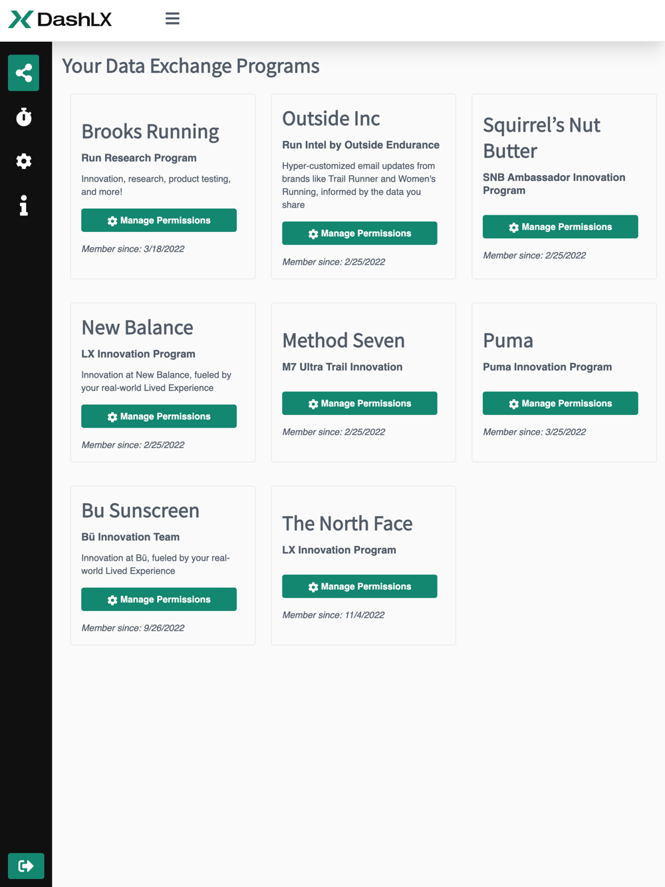Manage Permissions for Bu Sunscreen
This screenshot has width=665, height=887.
click(x=159, y=599)
